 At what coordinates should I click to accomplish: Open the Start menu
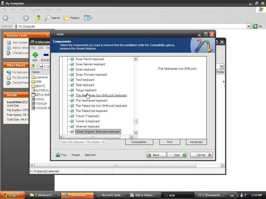[x=13, y=195]
